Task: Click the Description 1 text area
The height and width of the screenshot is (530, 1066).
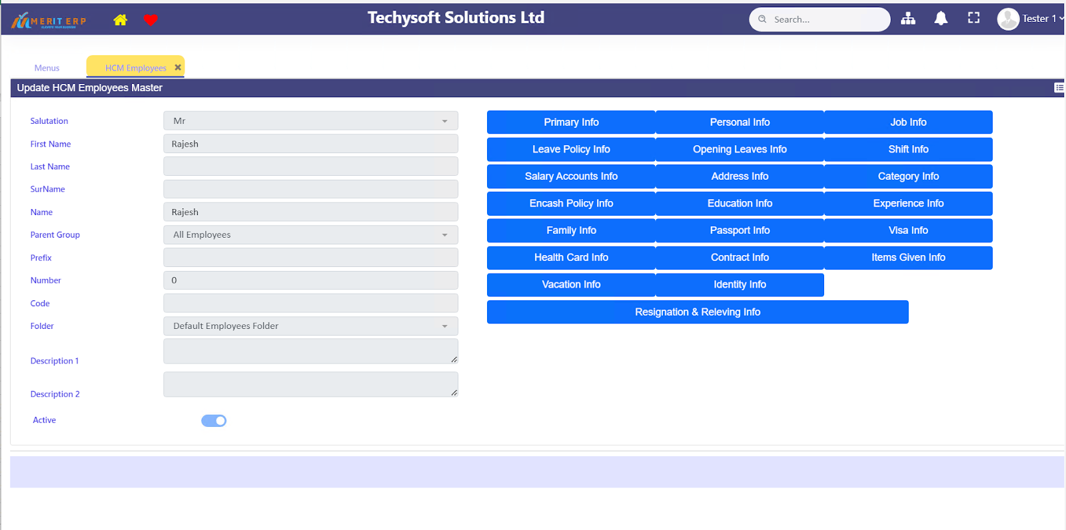Action: click(x=310, y=351)
